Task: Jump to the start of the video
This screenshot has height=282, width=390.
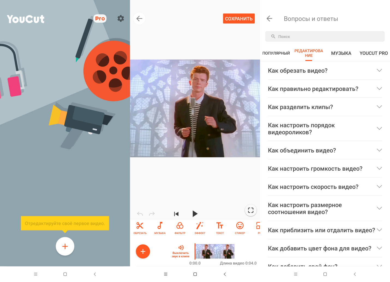Action: click(176, 214)
